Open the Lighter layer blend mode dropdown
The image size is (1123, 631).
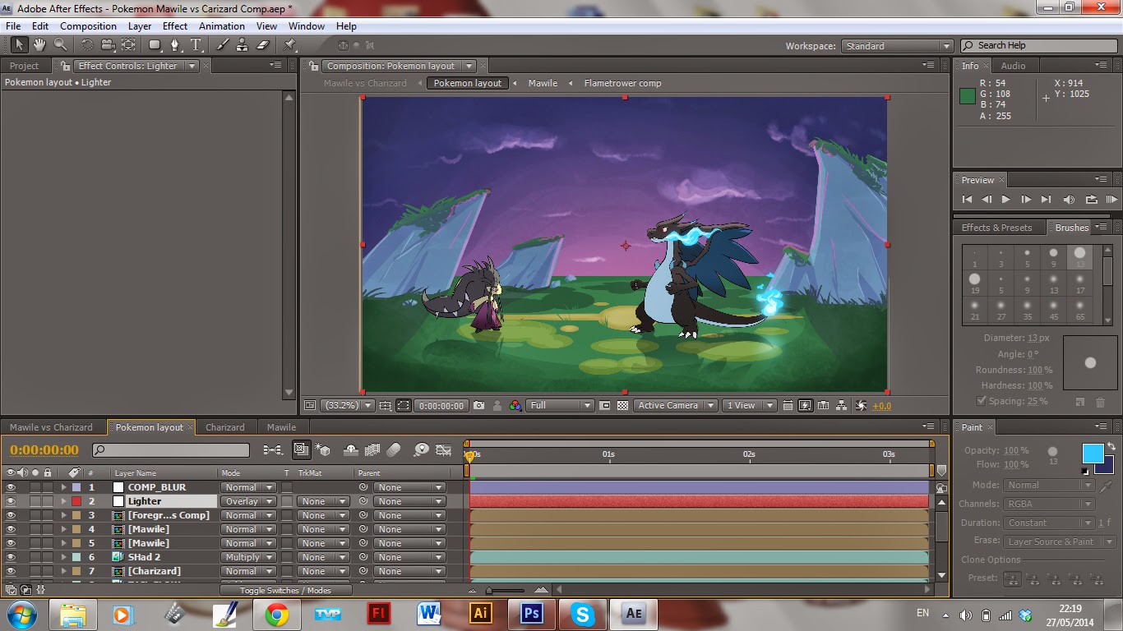pyautogui.click(x=247, y=501)
